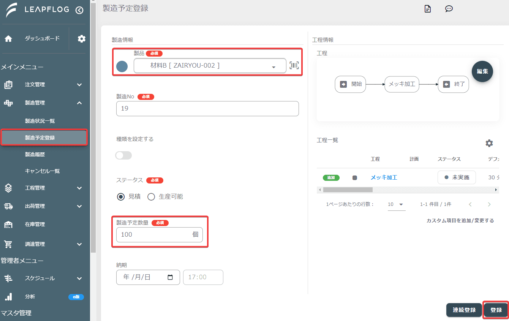Screen dimensions: 509x321
Task: Go to next page of 工程一覧
Action: (x=489, y=204)
